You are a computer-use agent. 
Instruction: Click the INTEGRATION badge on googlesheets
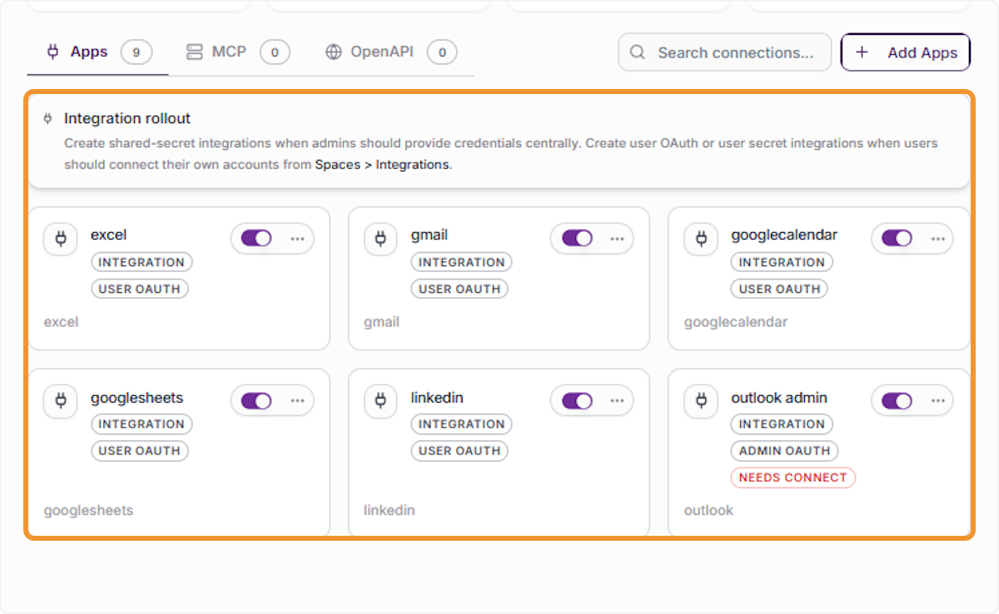(x=142, y=424)
